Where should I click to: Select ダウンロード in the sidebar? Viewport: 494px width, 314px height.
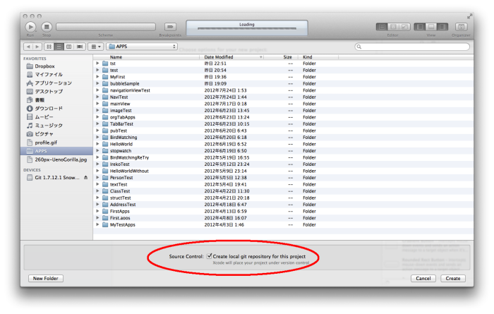pos(56,109)
